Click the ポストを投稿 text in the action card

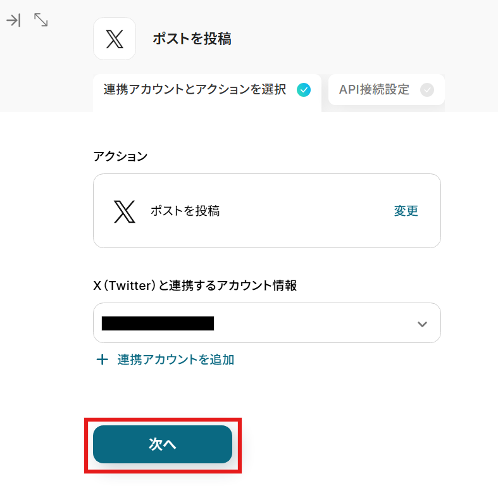185,211
